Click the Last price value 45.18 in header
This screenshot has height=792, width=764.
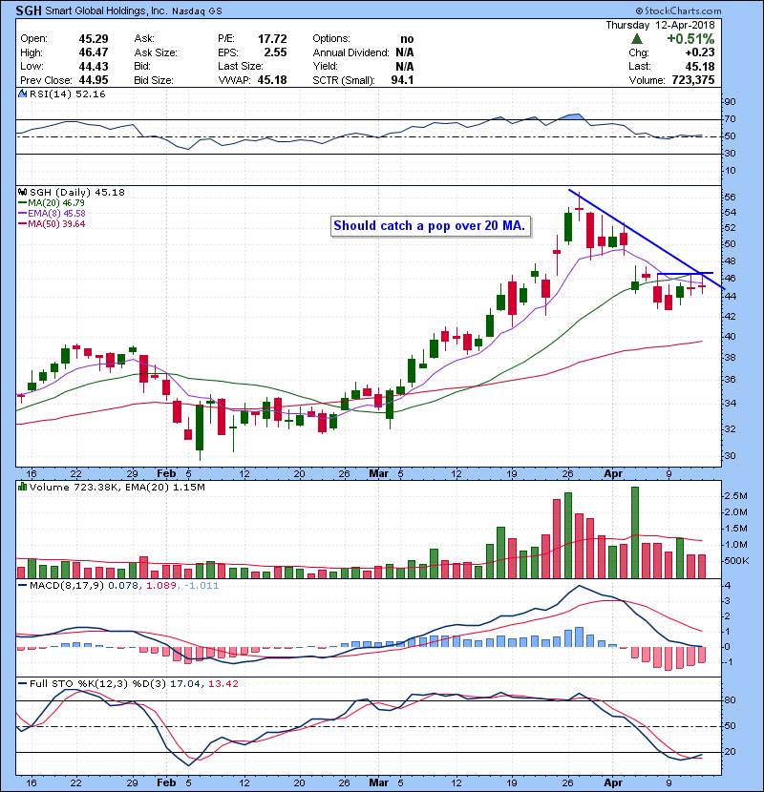point(700,66)
